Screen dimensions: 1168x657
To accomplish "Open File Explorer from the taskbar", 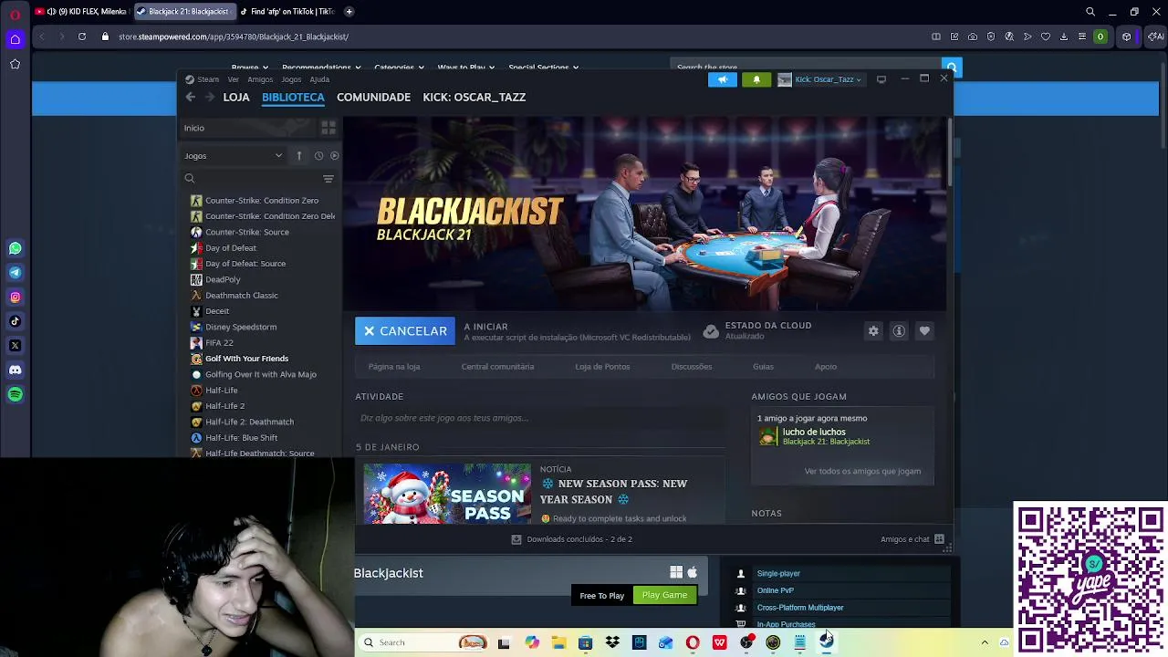I will [x=558, y=642].
